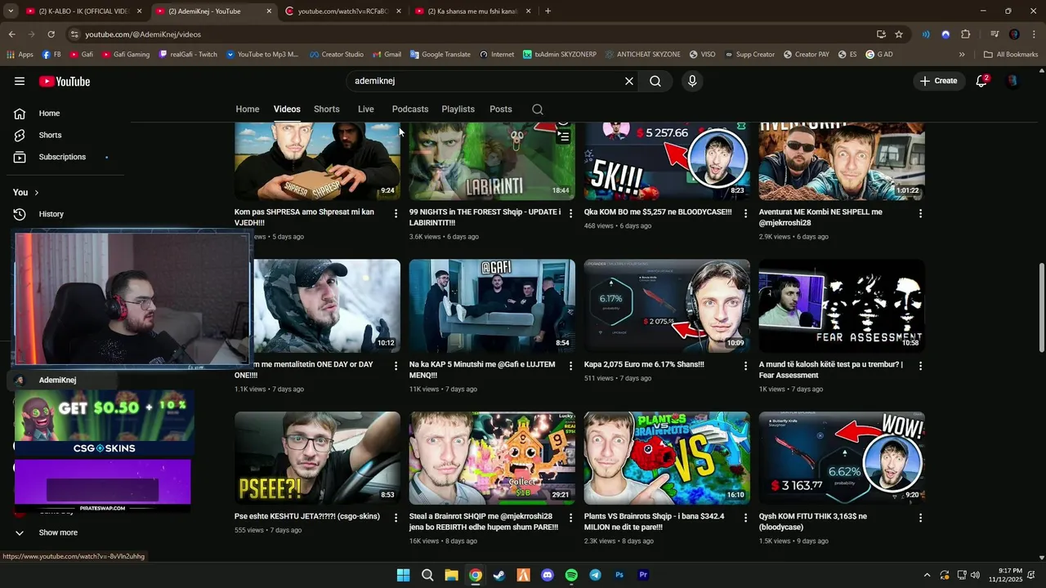Bookmark this page with star icon
Screen dimensions: 1046x588
[899, 34]
